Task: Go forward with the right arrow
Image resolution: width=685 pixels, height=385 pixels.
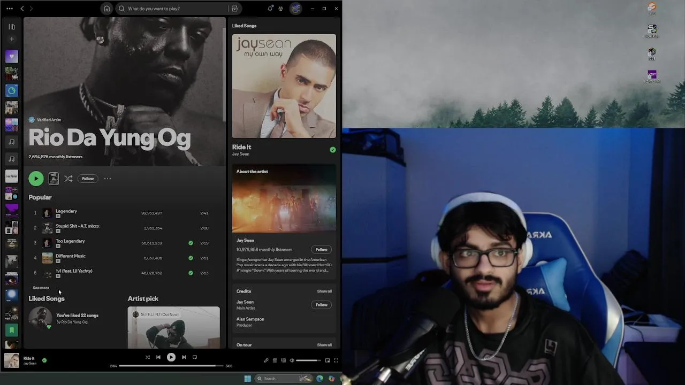Action: 31,9
